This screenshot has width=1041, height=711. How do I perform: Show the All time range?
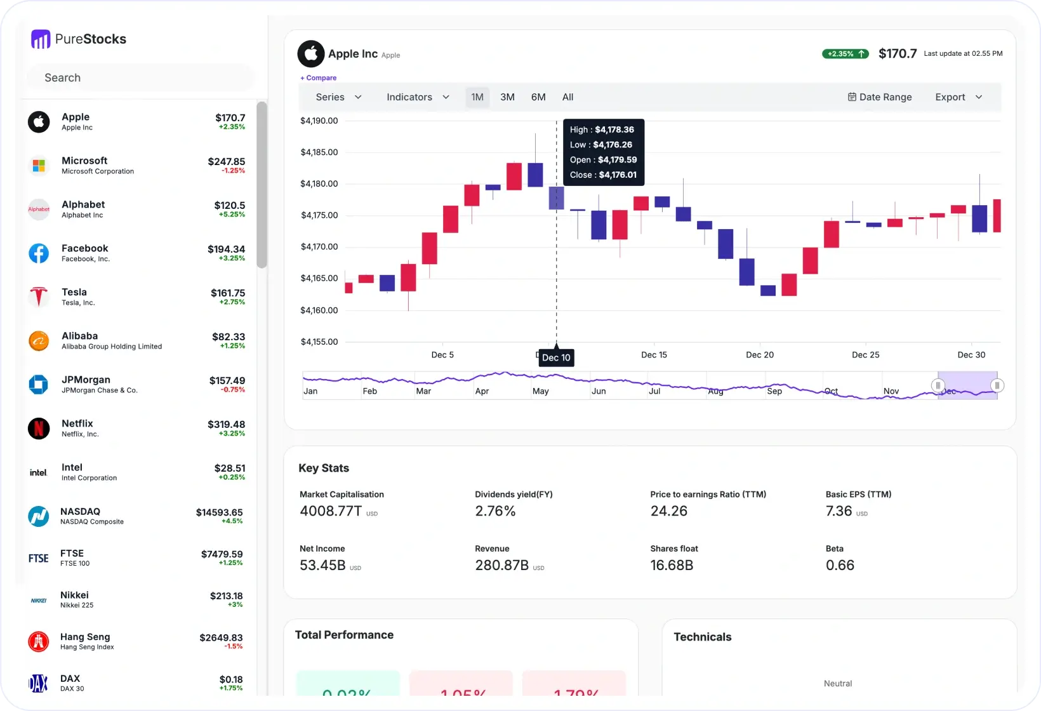click(x=567, y=97)
